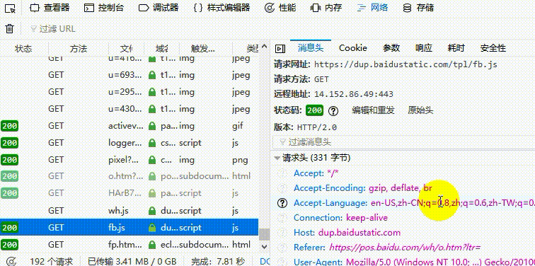This screenshot has width=535, height=266.
Task: Click the 200 status badge of activev row
Action: coord(9,126)
